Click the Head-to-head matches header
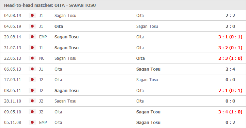The image size is (246, 128). (x=50, y=5)
